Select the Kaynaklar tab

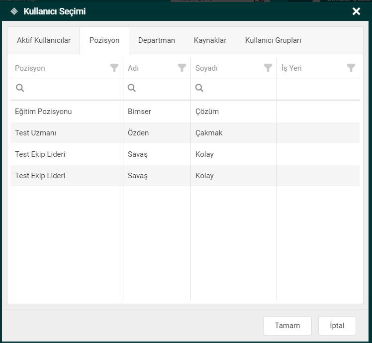point(210,40)
